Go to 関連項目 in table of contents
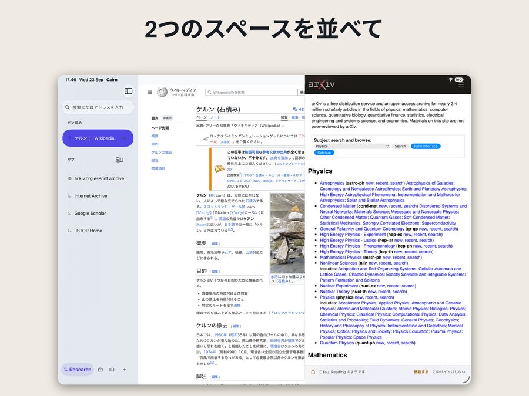The width and height of the screenshot is (529, 396). pos(158,168)
